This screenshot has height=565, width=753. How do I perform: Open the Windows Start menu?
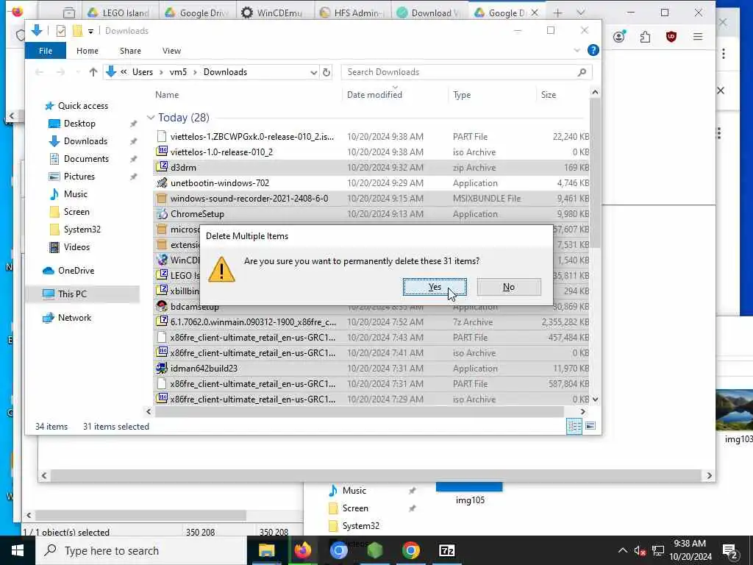pyautogui.click(x=18, y=550)
